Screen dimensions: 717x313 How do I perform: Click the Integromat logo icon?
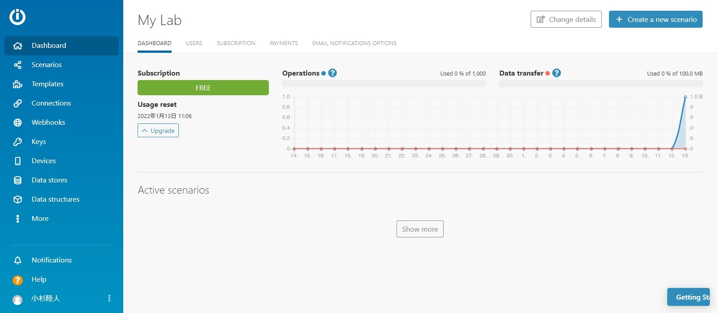pyautogui.click(x=17, y=17)
